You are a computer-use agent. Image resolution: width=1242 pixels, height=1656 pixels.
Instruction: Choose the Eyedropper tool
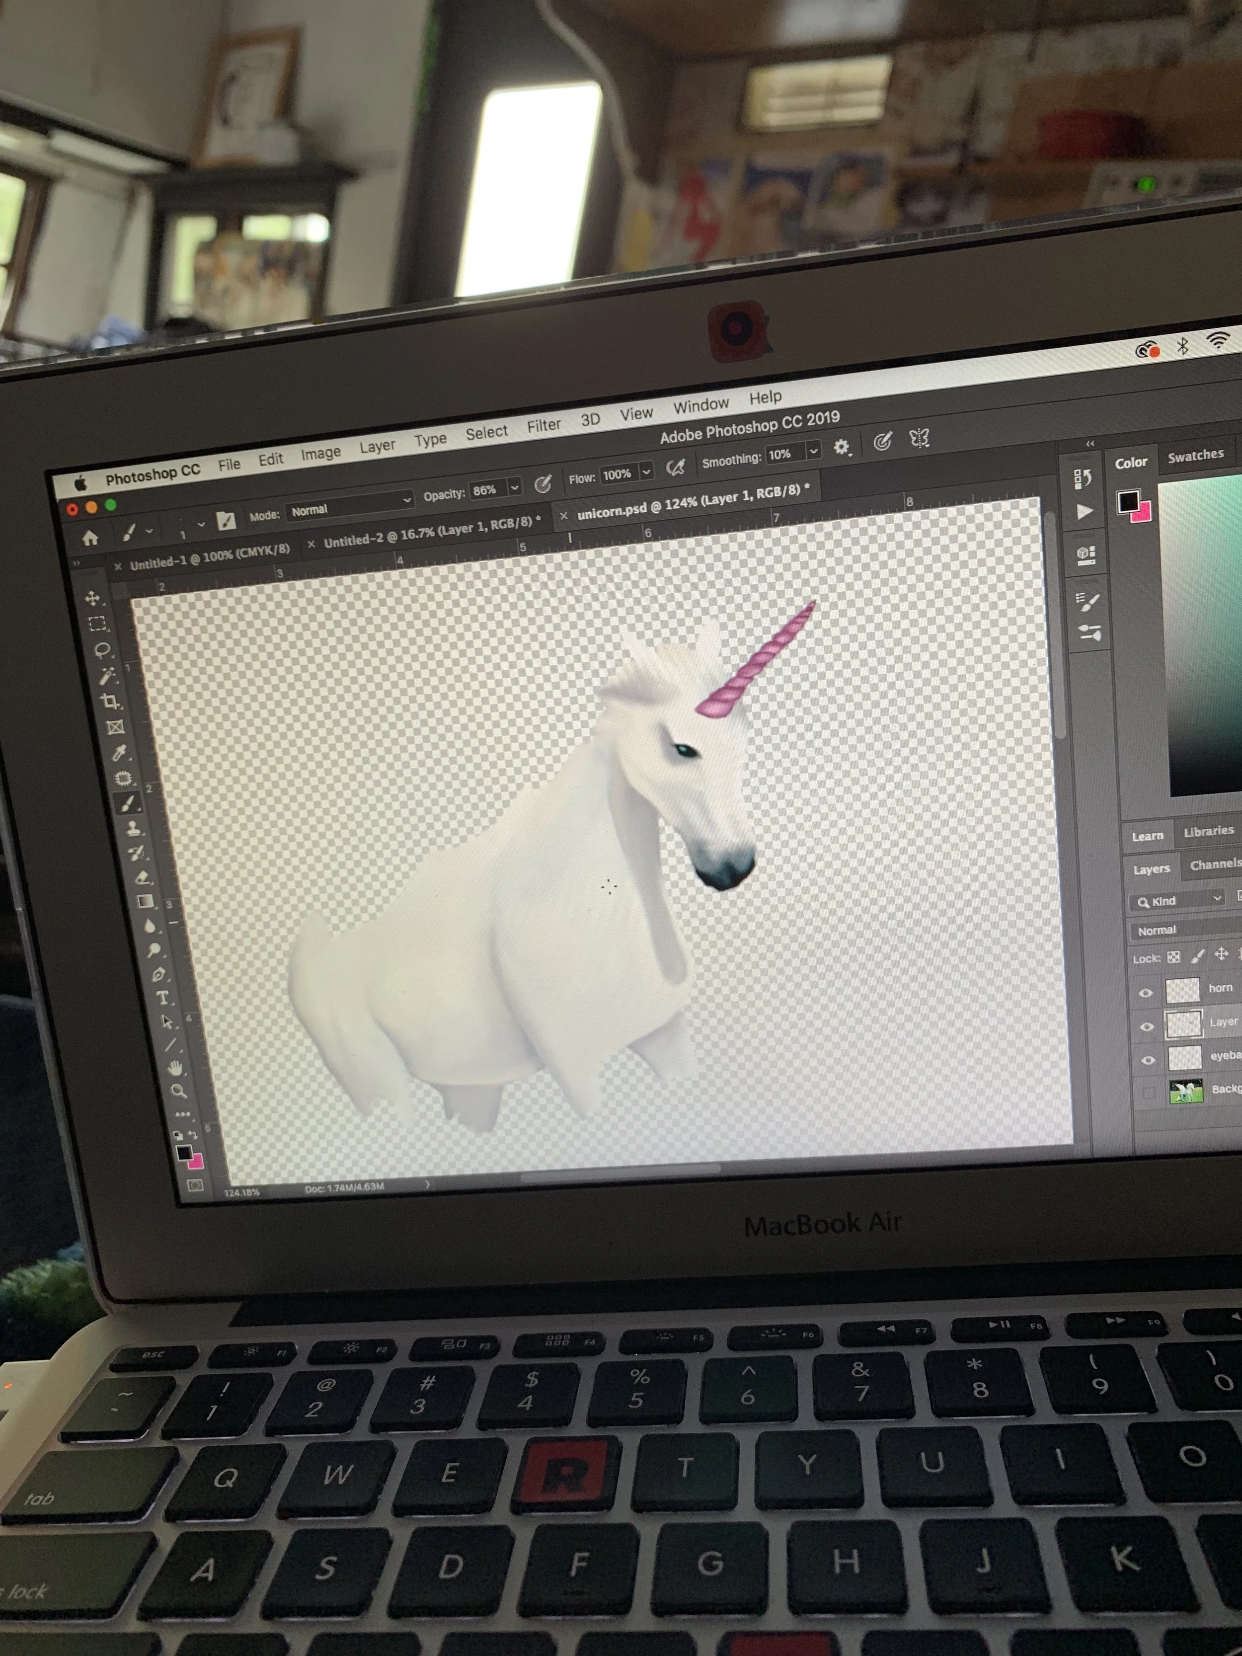pos(119,752)
